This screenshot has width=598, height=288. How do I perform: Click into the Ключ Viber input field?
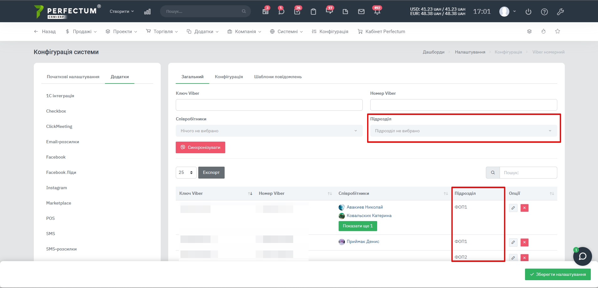269,105
